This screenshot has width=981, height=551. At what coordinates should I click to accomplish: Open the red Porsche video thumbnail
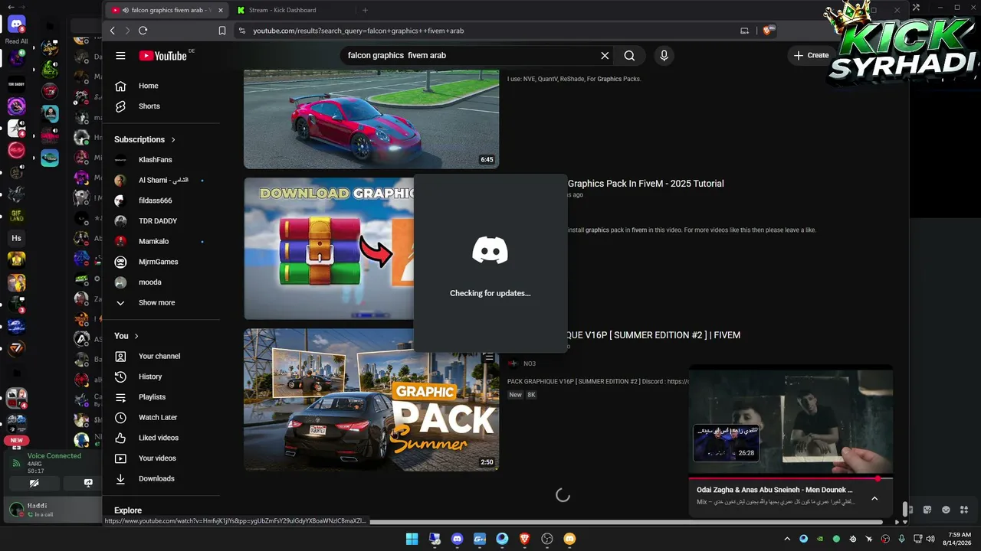tap(371, 119)
